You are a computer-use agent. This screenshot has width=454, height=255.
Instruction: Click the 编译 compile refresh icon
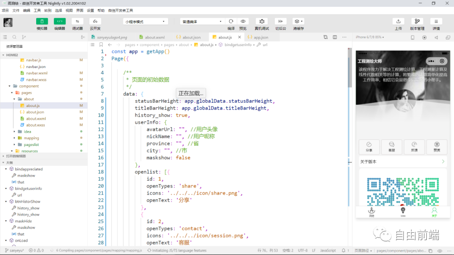231,21
